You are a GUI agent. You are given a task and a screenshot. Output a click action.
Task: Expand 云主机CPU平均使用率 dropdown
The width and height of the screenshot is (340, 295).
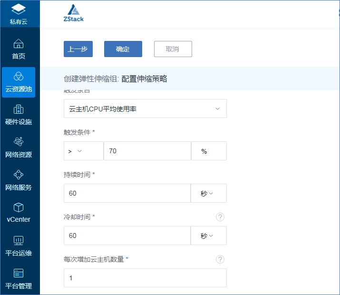point(145,108)
